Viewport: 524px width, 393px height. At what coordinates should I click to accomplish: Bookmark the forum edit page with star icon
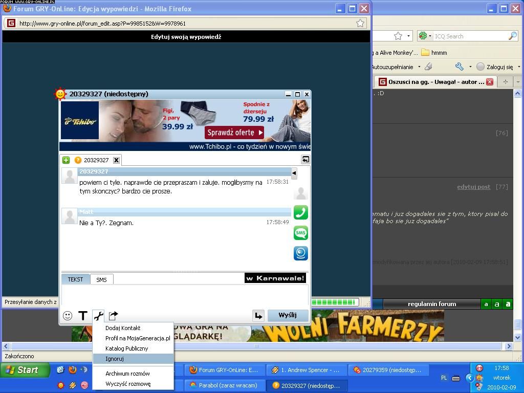[360, 23]
